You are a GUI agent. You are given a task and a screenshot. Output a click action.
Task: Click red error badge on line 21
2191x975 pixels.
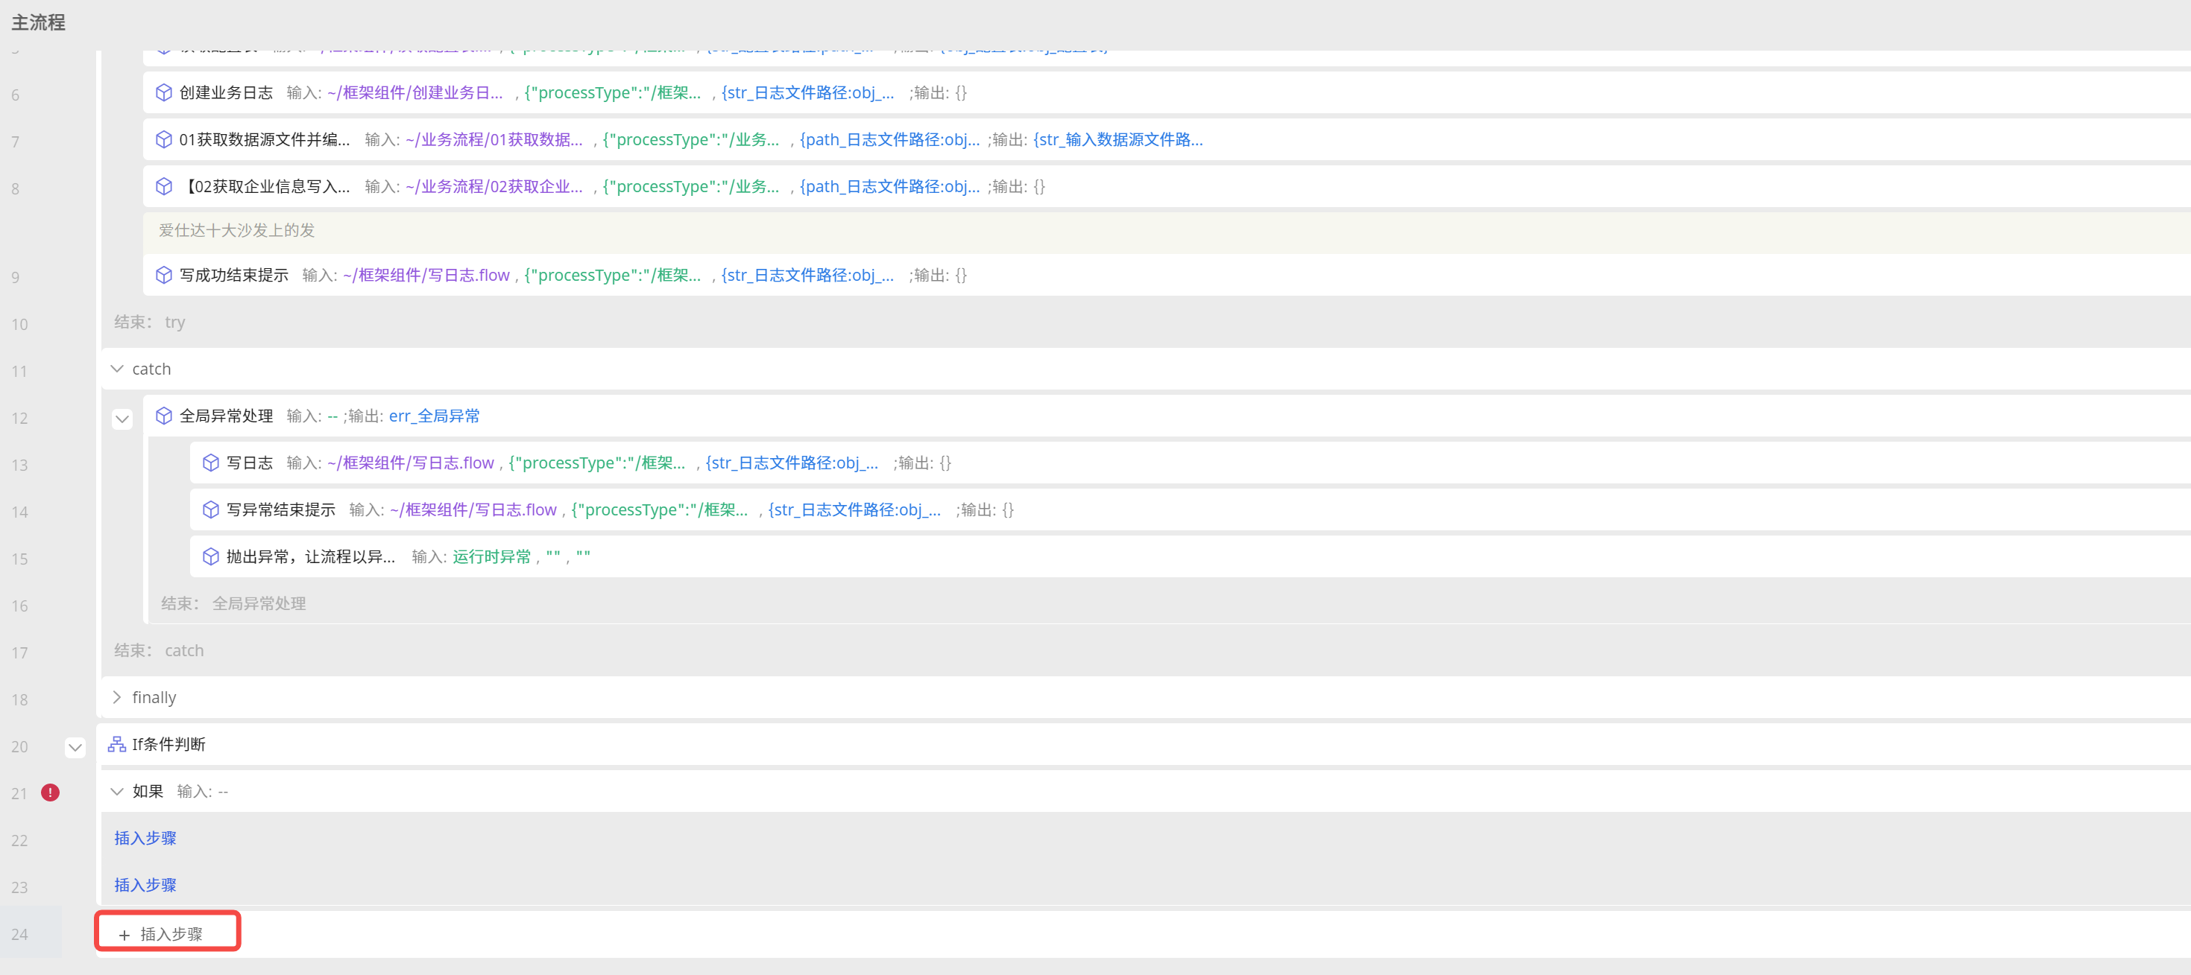click(51, 793)
